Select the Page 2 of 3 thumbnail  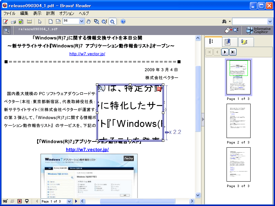239,121
